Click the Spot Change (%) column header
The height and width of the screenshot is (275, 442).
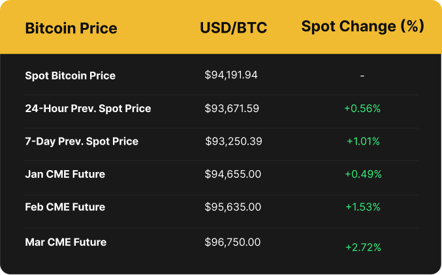coord(362,27)
